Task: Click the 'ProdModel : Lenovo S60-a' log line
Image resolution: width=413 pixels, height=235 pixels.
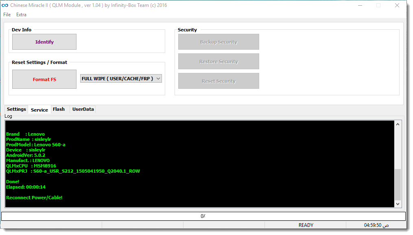Action: (x=35, y=145)
